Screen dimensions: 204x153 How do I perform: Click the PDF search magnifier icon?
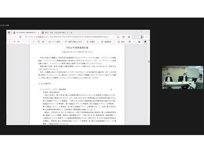coord(19,42)
